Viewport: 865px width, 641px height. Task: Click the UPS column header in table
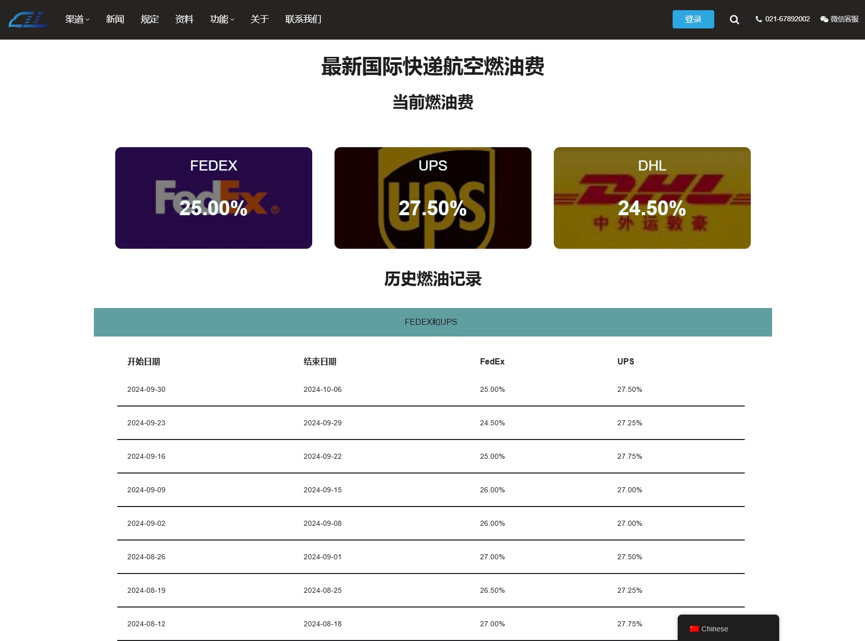(x=625, y=361)
